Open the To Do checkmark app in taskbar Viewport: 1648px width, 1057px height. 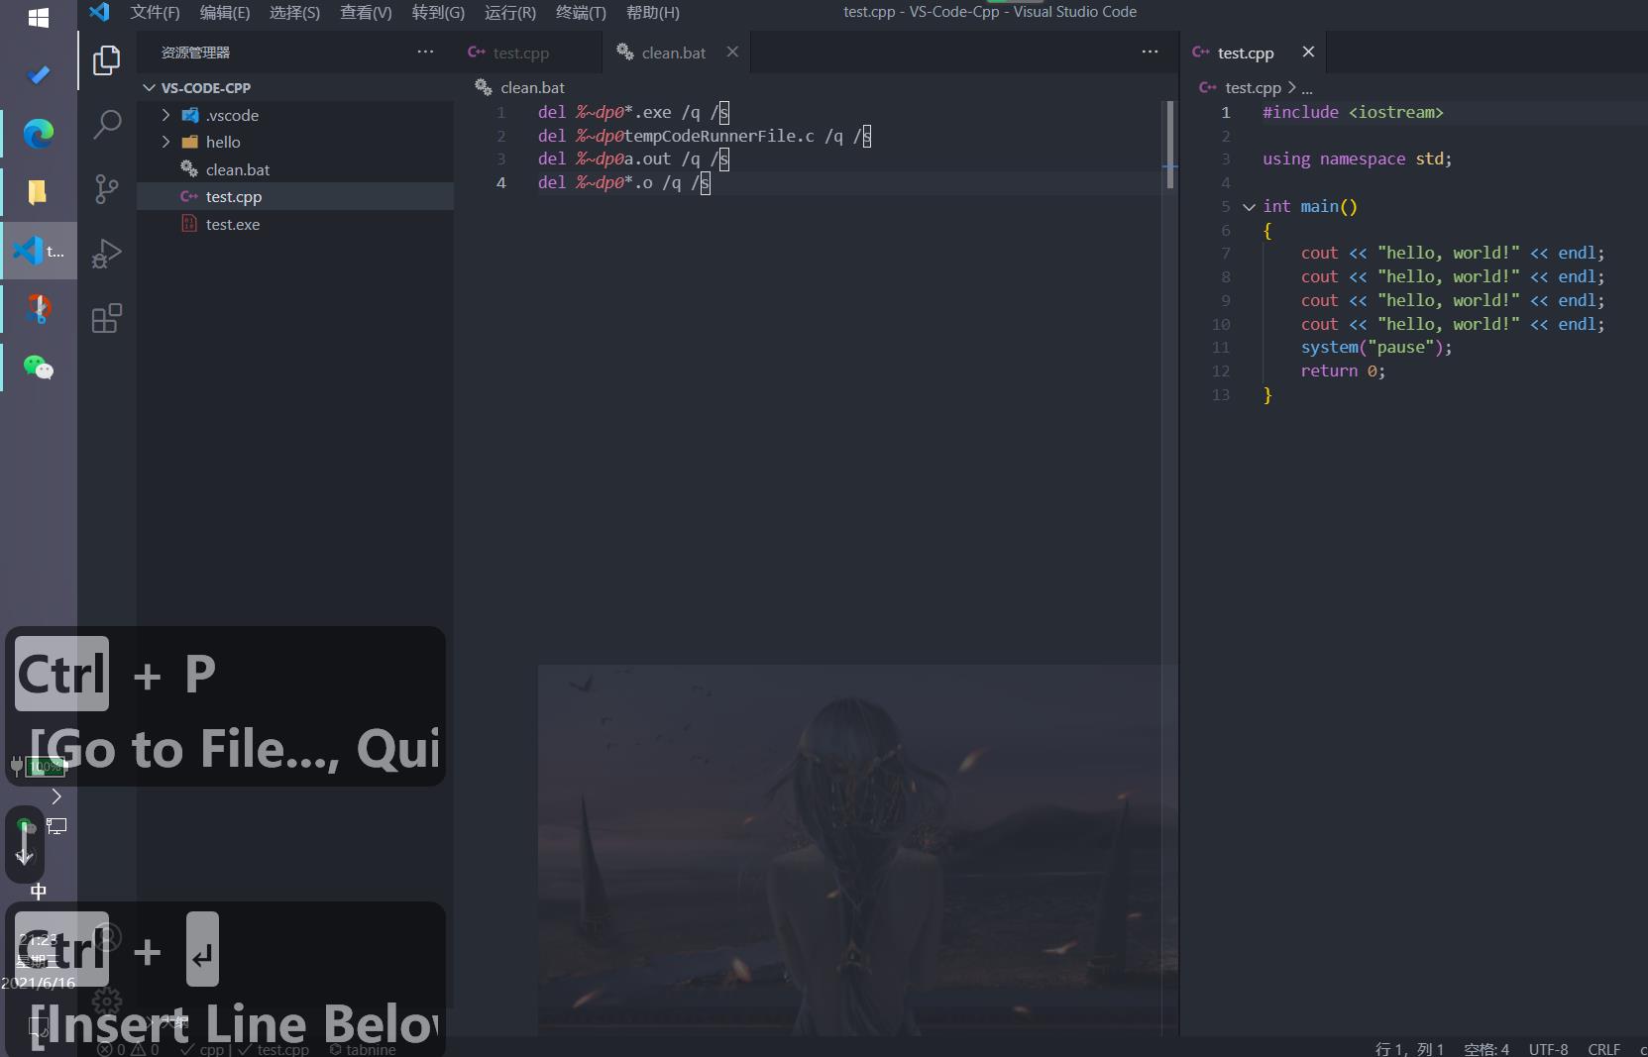tap(39, 75)
